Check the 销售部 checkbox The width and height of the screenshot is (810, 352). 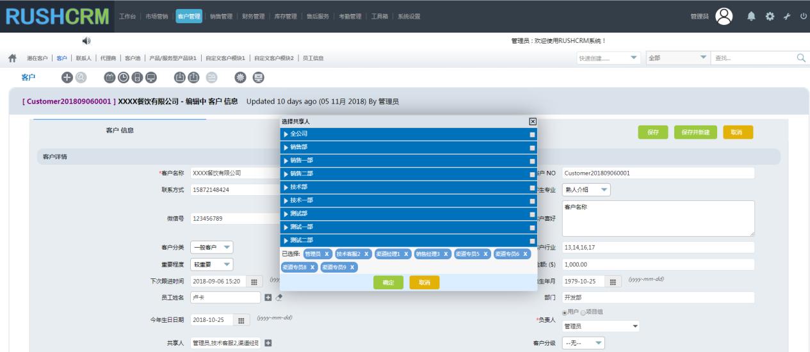click(532, 147)
